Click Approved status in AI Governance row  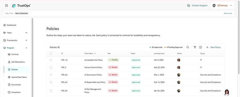coord(136,75)
